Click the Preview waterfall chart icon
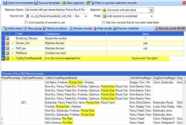 click(x=115, y=28)
